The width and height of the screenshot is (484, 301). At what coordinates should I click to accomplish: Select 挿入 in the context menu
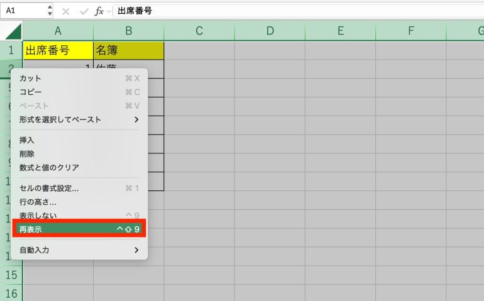tap(27, 140)
